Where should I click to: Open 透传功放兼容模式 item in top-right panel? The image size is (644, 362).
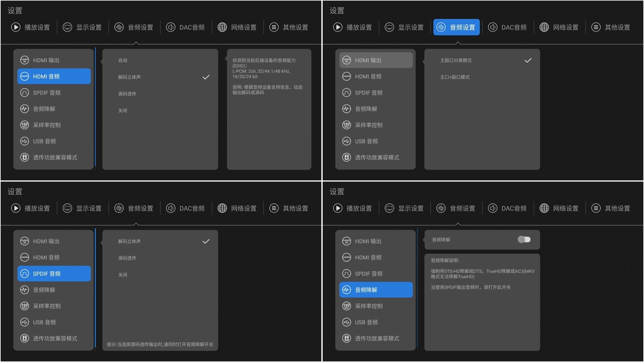click(376, 157)
